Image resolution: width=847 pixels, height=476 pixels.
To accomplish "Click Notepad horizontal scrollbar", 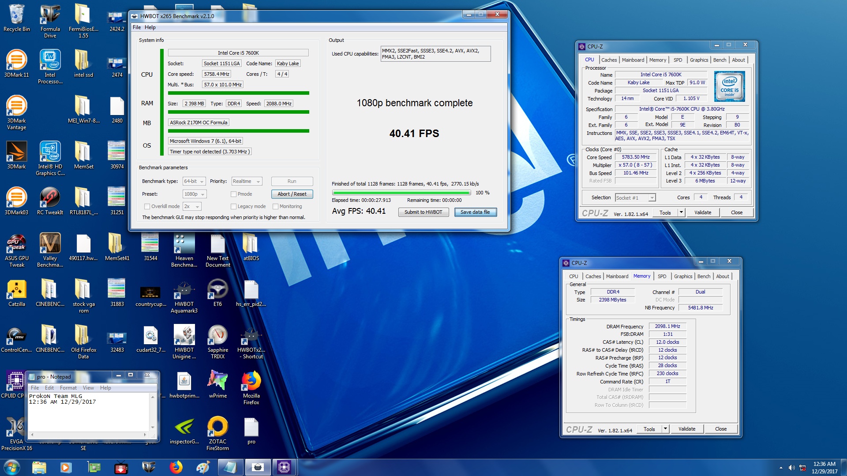I will 88,435.
